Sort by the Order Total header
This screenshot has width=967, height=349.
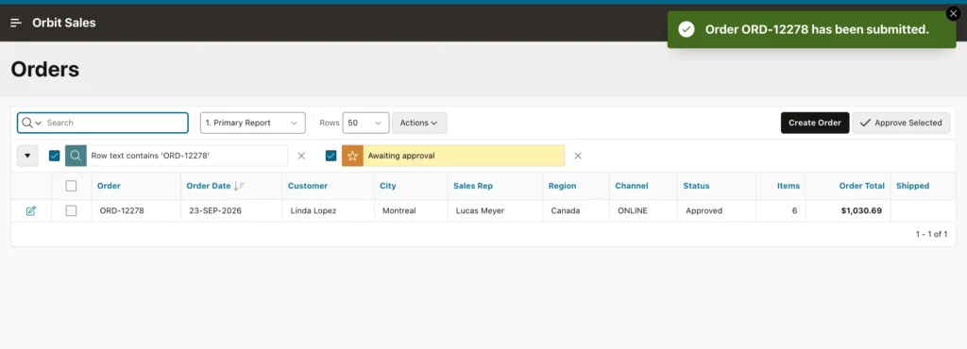[x=861, y=186]
